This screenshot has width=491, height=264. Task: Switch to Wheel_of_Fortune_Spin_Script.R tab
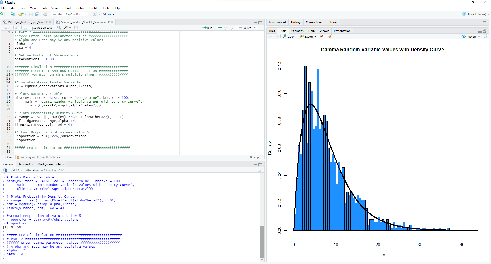tap(28, 22)
